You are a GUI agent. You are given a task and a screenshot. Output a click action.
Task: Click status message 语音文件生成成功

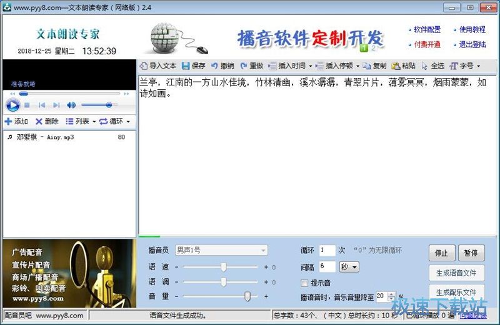[178, 316]
